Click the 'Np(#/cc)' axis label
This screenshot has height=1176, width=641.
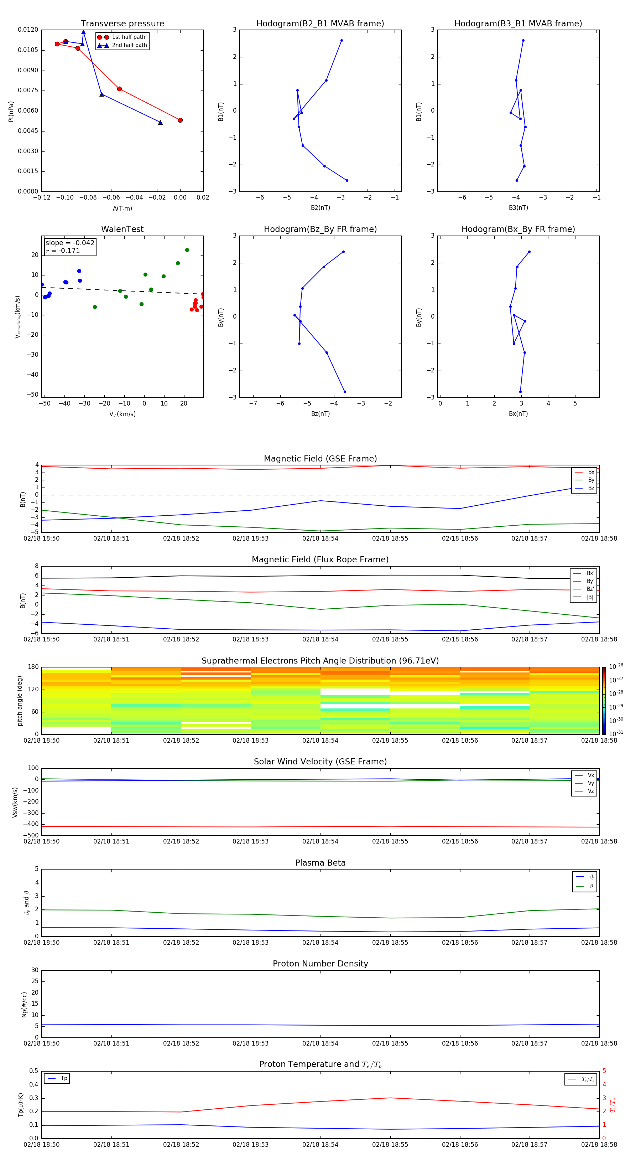(24, 1004)
